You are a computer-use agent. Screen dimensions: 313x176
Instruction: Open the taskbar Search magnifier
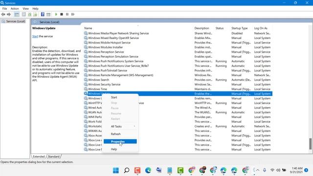click(x=127, y=170)
